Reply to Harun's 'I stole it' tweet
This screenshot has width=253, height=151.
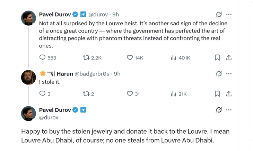click(x=43, y=94)
